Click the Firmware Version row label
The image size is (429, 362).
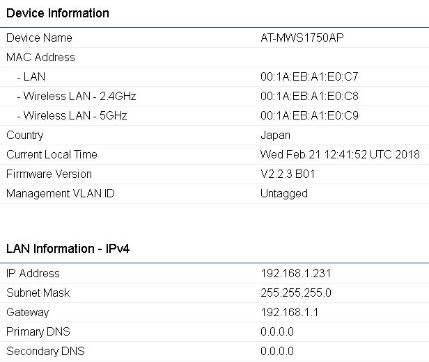(49, 174)
